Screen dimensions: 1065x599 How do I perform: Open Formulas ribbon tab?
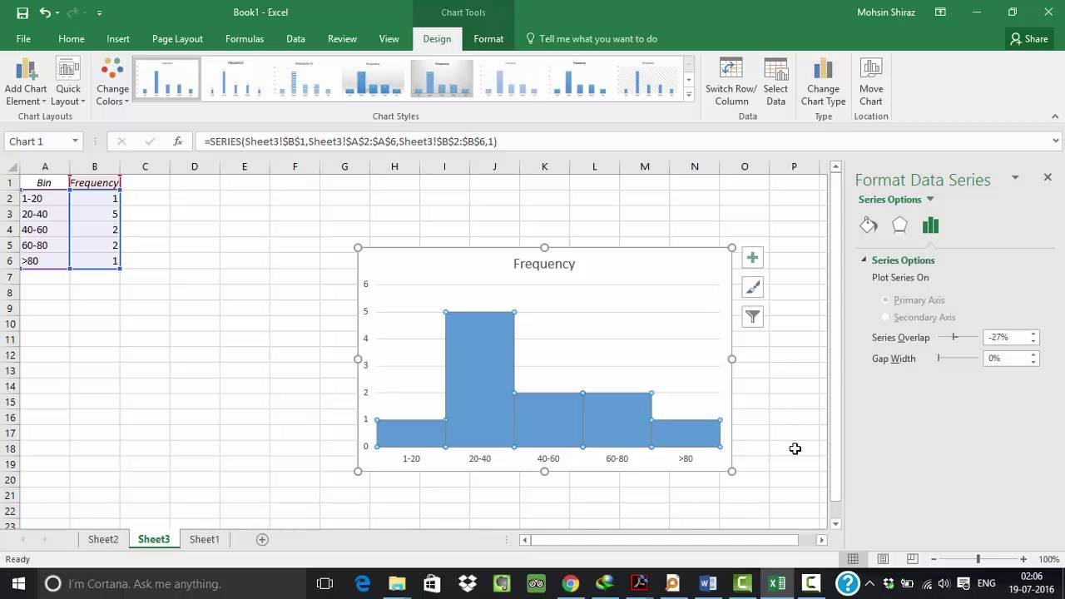click(245, 39)
